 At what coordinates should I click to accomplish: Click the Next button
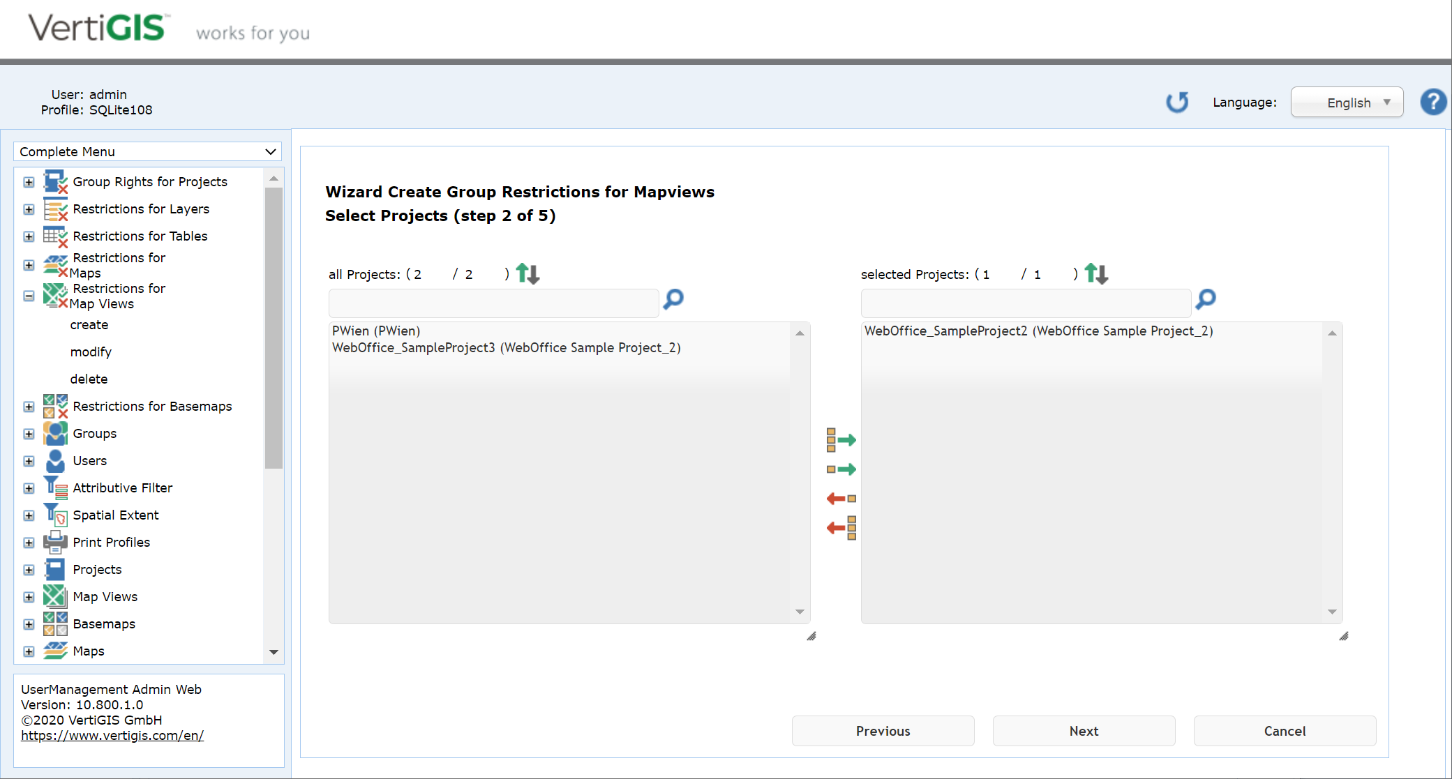click(1084, 731)
